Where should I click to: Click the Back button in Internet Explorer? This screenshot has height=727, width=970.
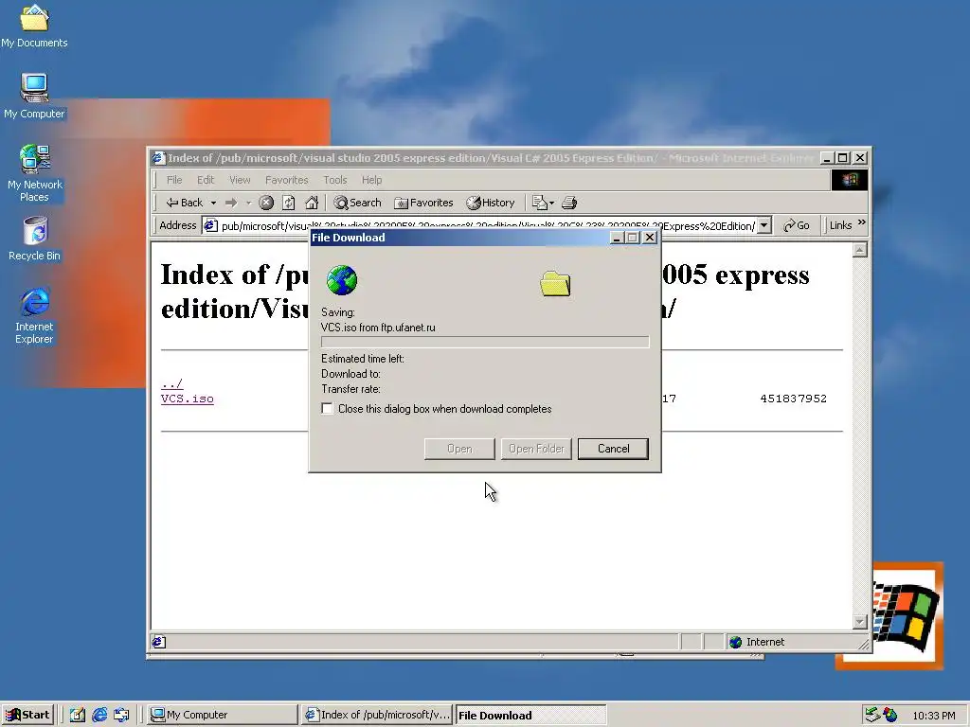184,203
